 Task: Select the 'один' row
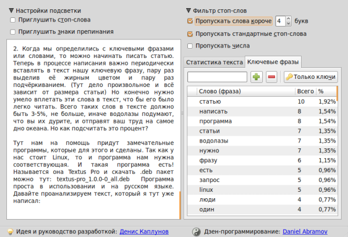tap(262, 209)
